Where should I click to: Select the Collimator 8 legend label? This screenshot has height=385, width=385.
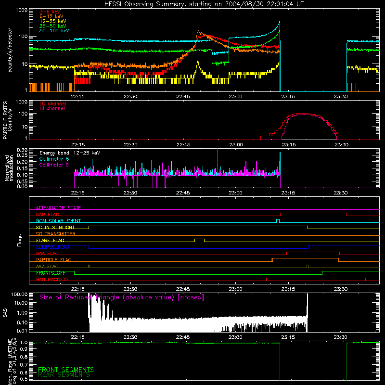pyautogui.click(x=54, y=159)
